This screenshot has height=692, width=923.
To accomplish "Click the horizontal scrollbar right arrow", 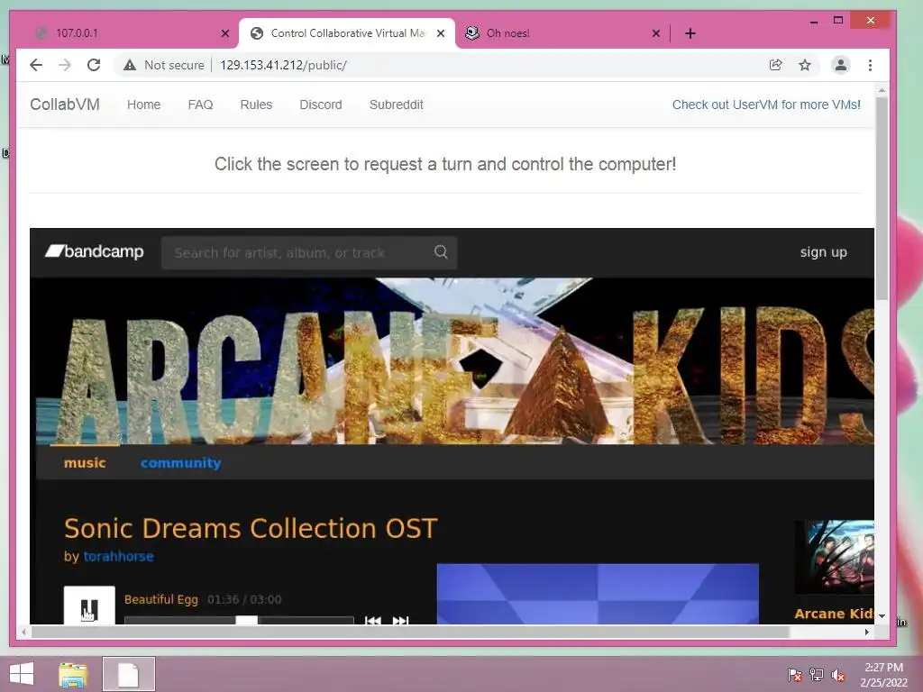I will 866,632.
